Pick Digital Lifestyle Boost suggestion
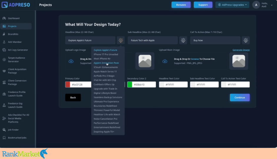 coord(105,93)
